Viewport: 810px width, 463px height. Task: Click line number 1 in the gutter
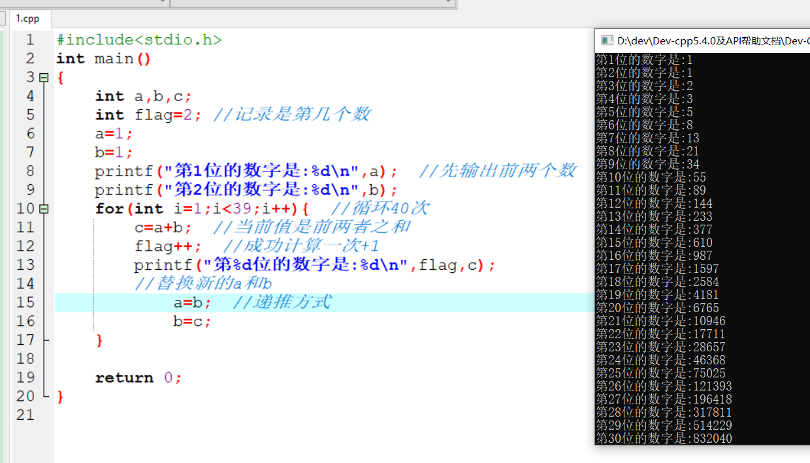tap(30, 40)
